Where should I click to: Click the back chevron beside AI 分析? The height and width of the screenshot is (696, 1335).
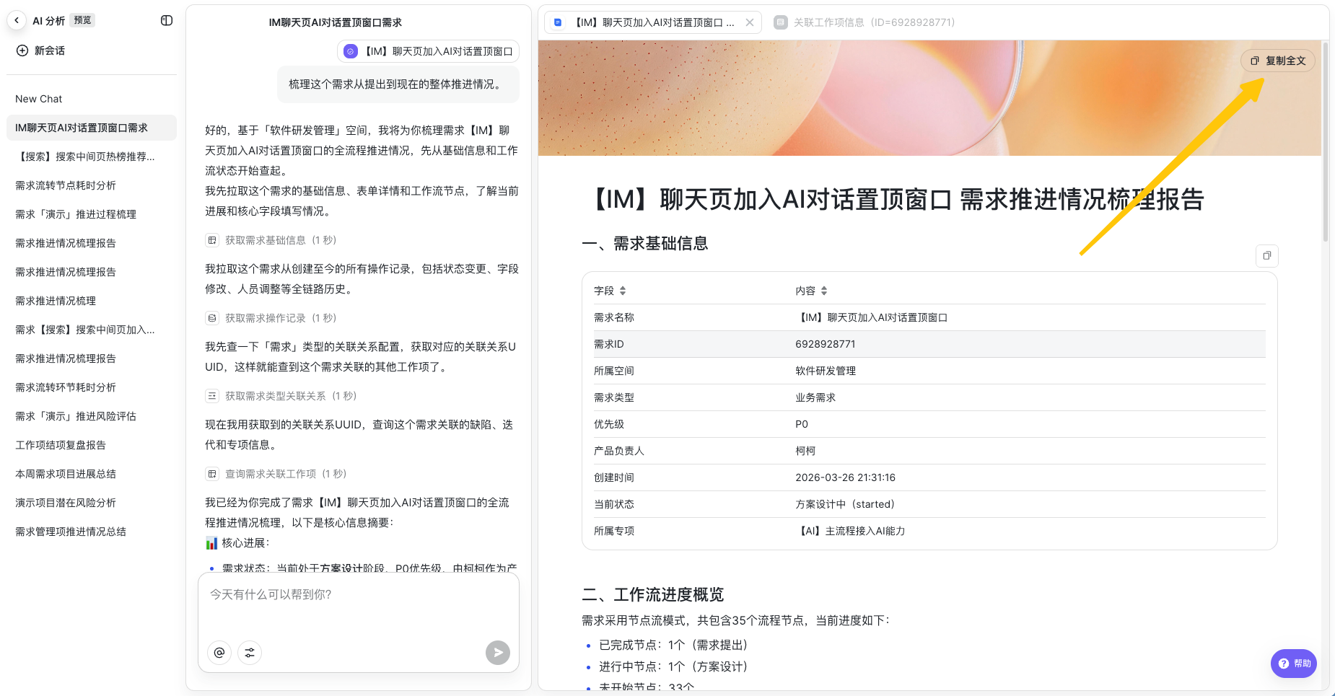[17, 20]
